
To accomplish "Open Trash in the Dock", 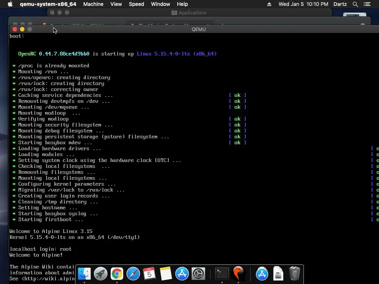I will [x=294, y=274].
